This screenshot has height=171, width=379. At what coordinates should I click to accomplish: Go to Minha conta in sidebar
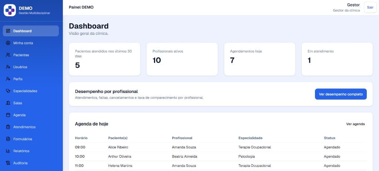pos(31,43)
